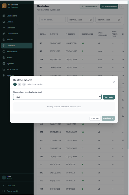Image resolution: width=129 pixels, height=195 pixels.
Task: Click cerda number 767 row
Action: point(81,156)
